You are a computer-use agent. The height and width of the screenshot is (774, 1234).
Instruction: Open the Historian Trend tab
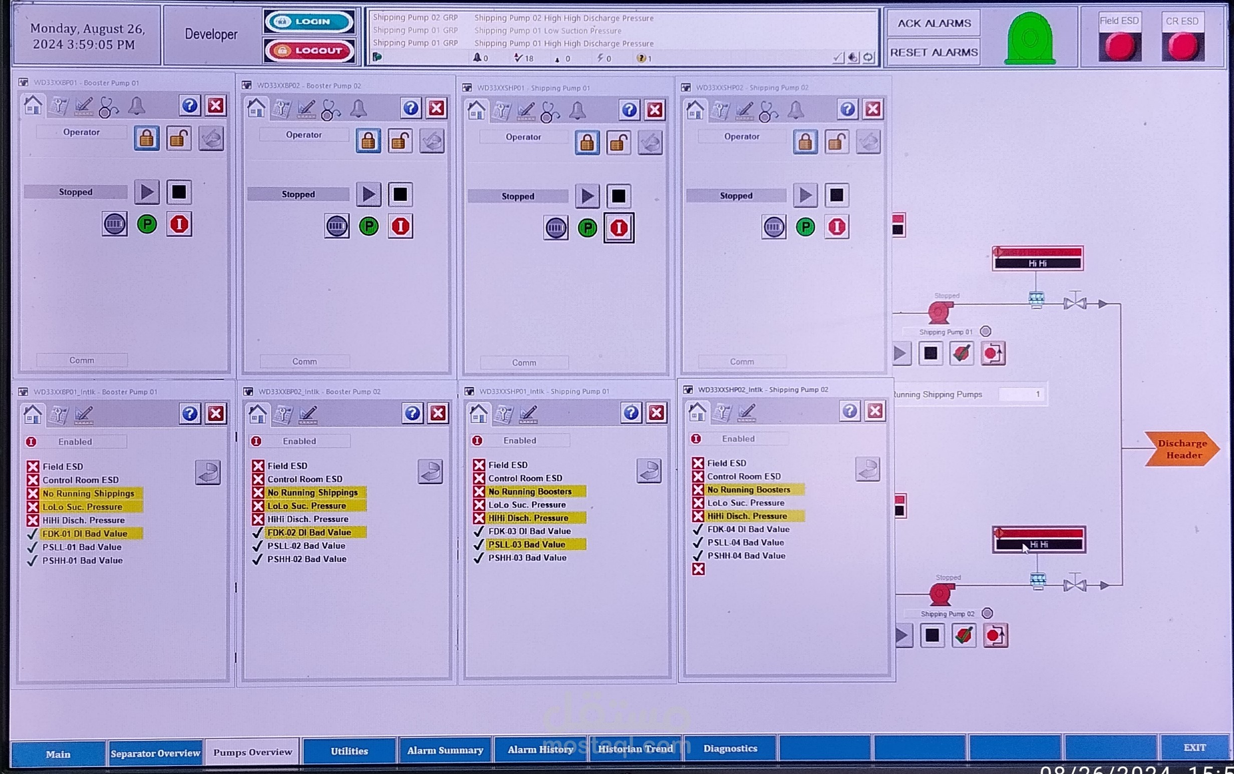(x=636, y=749)
